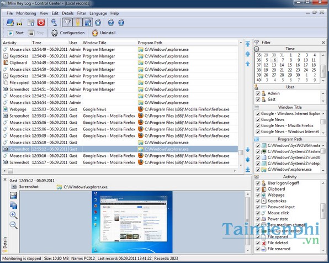
Task: Click the vertical Details side tab
Action: [x=5, y=245]
